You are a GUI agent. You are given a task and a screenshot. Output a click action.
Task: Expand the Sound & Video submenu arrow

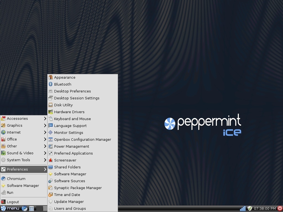[45, 153]
